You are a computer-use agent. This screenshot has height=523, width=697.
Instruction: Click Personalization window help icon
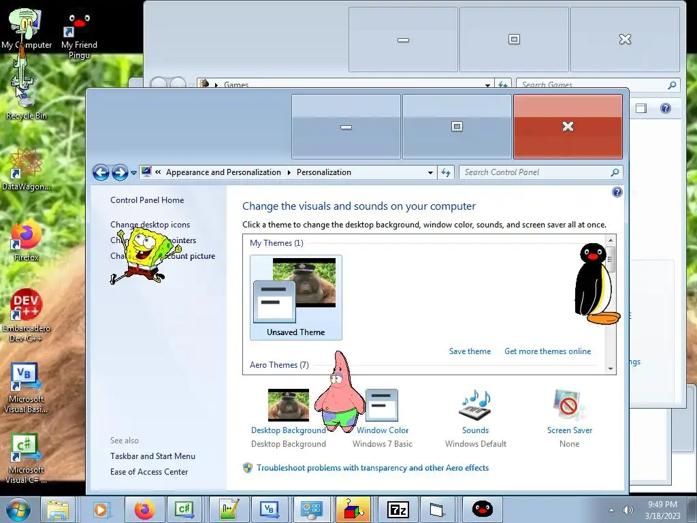point(617,192)
